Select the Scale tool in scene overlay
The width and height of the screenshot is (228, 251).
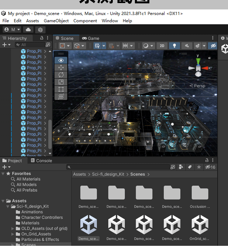[61, 82]
